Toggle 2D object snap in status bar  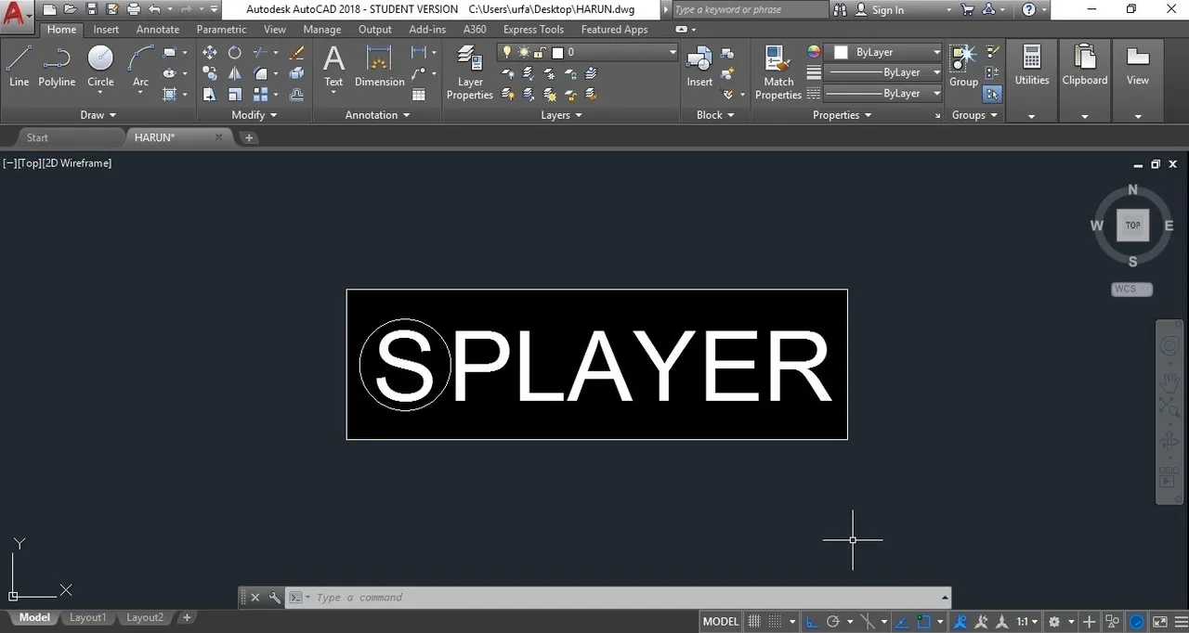click(x=924, y=622)
